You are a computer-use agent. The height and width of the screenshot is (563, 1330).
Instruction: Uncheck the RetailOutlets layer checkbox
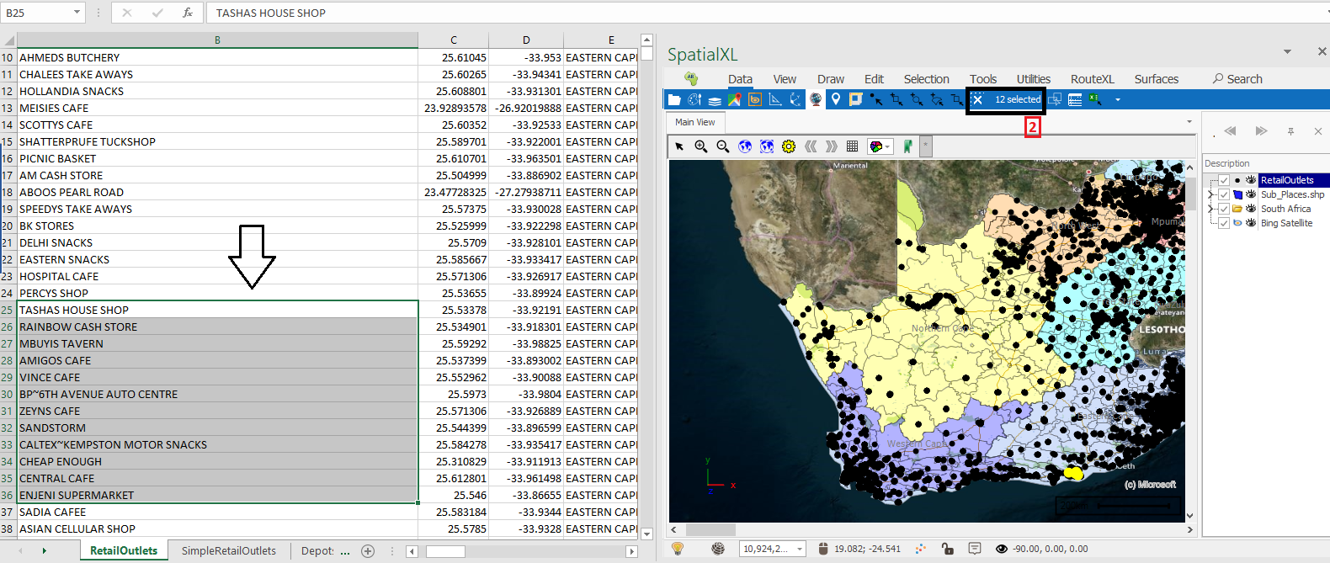pyautogui.click(x=1224, y=180)
